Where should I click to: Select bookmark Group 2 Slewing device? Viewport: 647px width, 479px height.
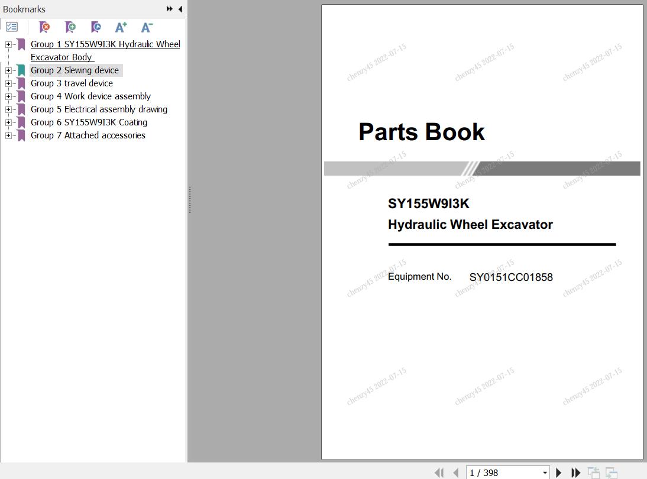75,70
